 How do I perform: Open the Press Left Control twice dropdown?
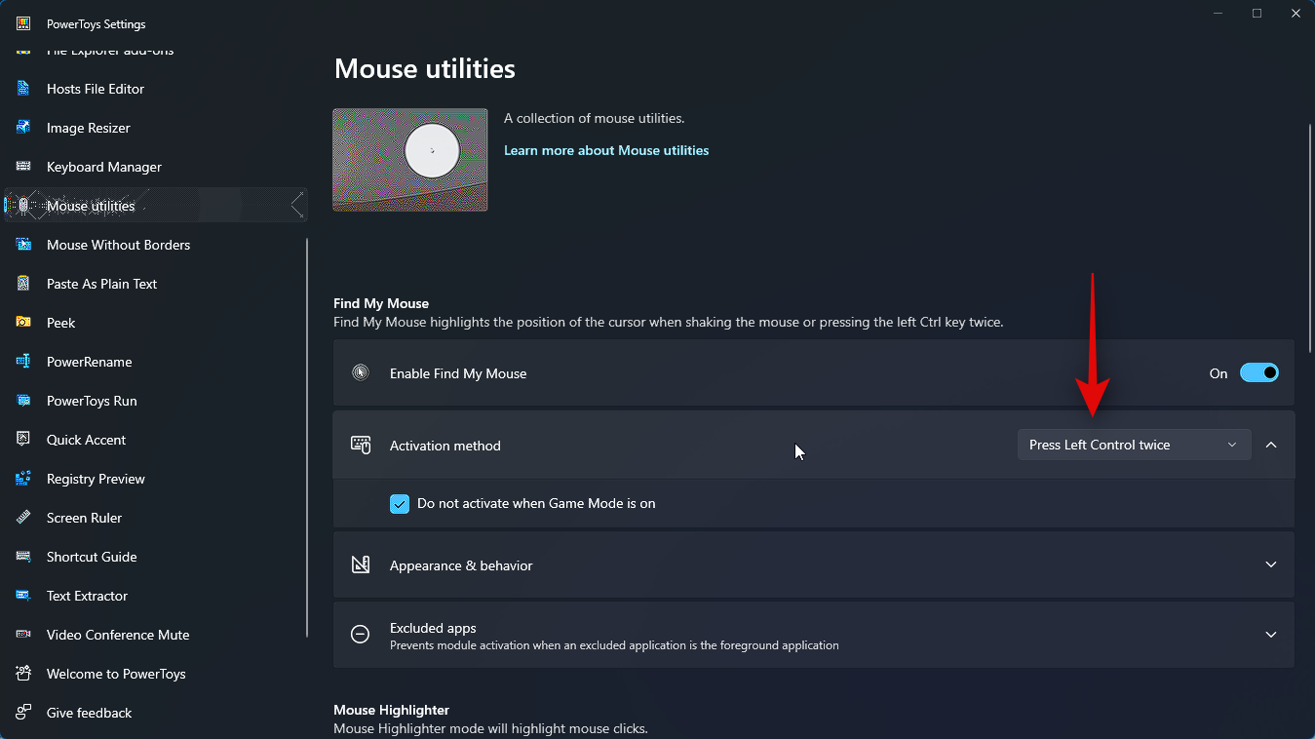1134,445
